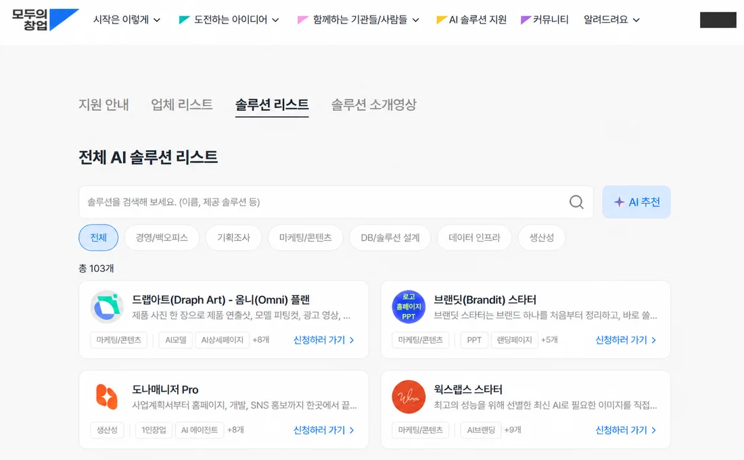The width and height of the screenshot is (744, 460).
Task: Switch to the 업체 리스트 tab
Action: coord(182,104)
